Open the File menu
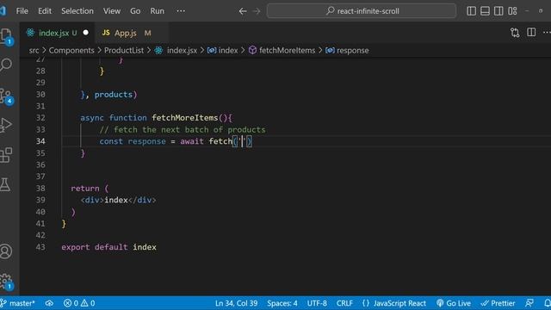 (22, 11)
